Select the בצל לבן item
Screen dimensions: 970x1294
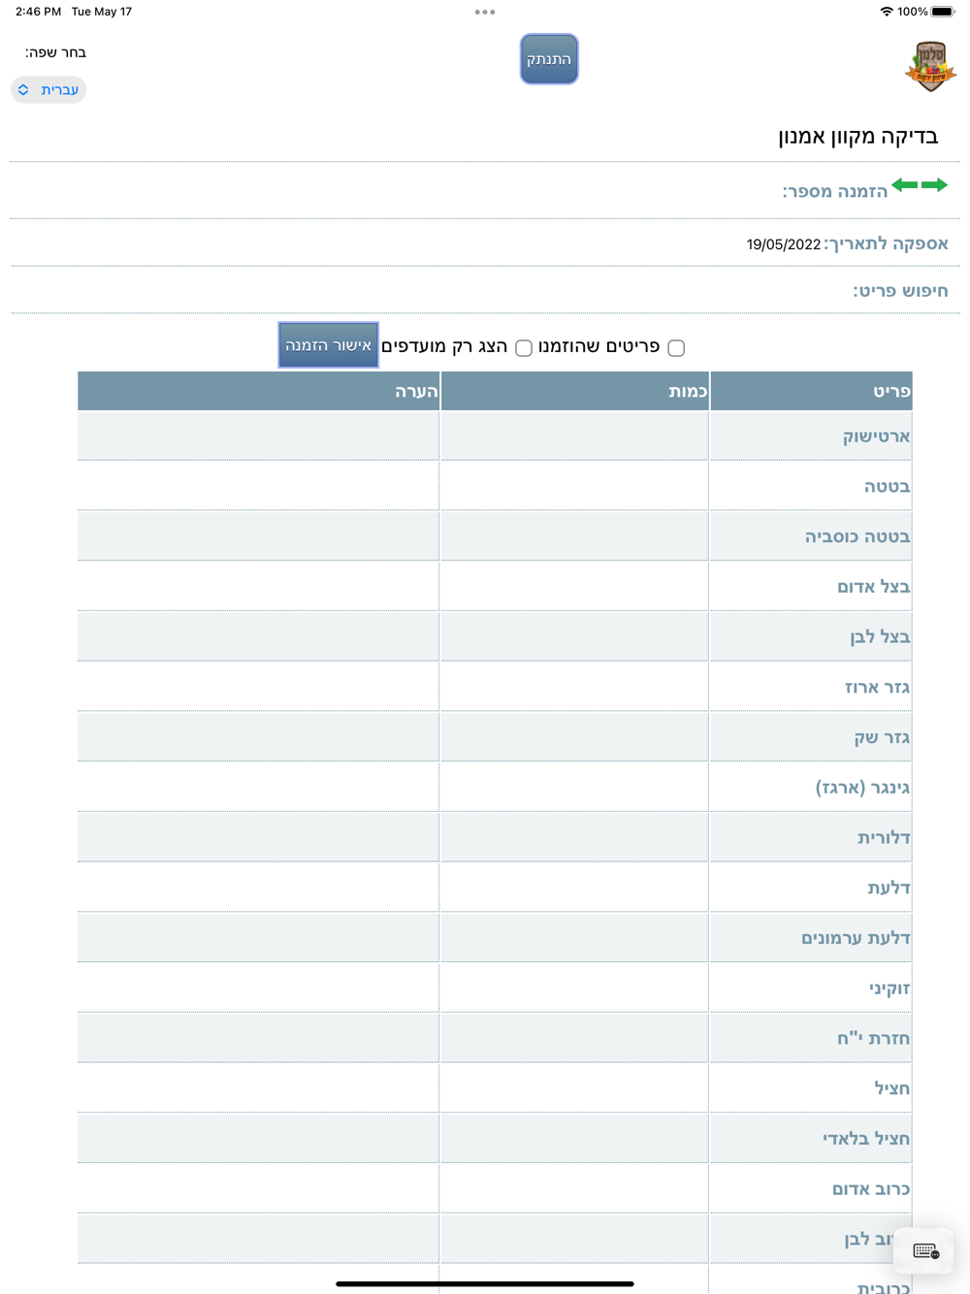pos(880,637)
